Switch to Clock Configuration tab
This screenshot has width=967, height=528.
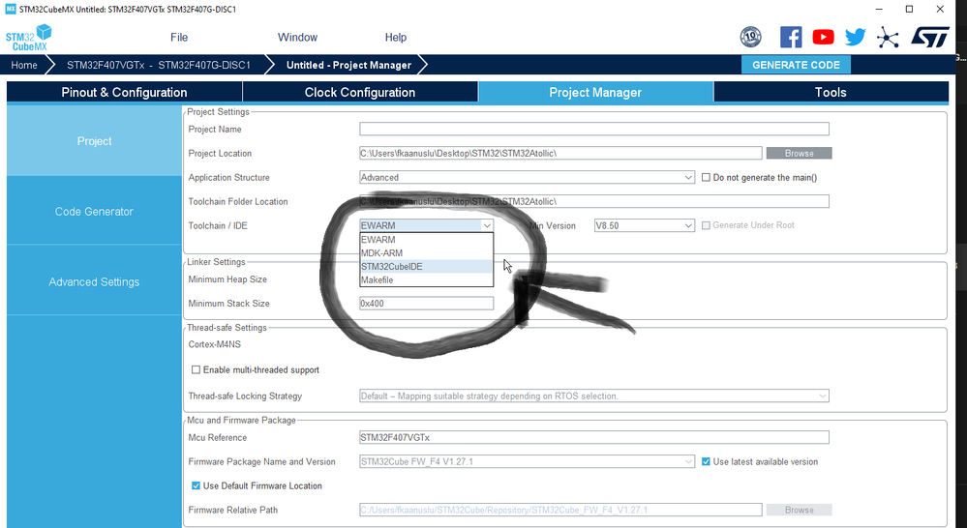click(360, 93)
